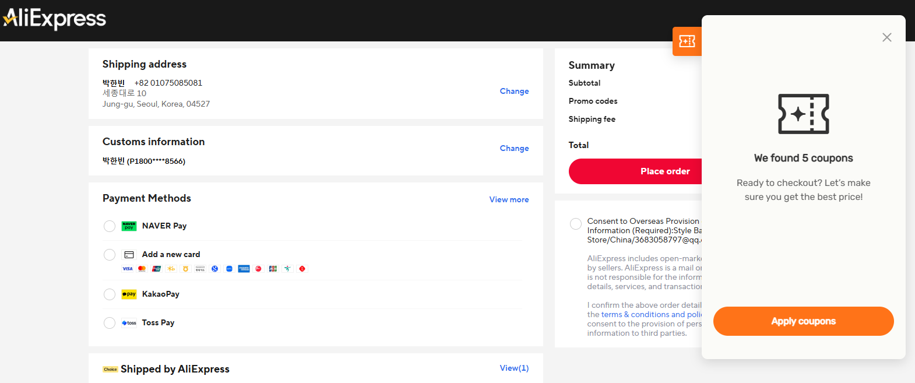This screenshot has height=383, width=915.
Task: Change the shipping address
Action: pos(514,91)
